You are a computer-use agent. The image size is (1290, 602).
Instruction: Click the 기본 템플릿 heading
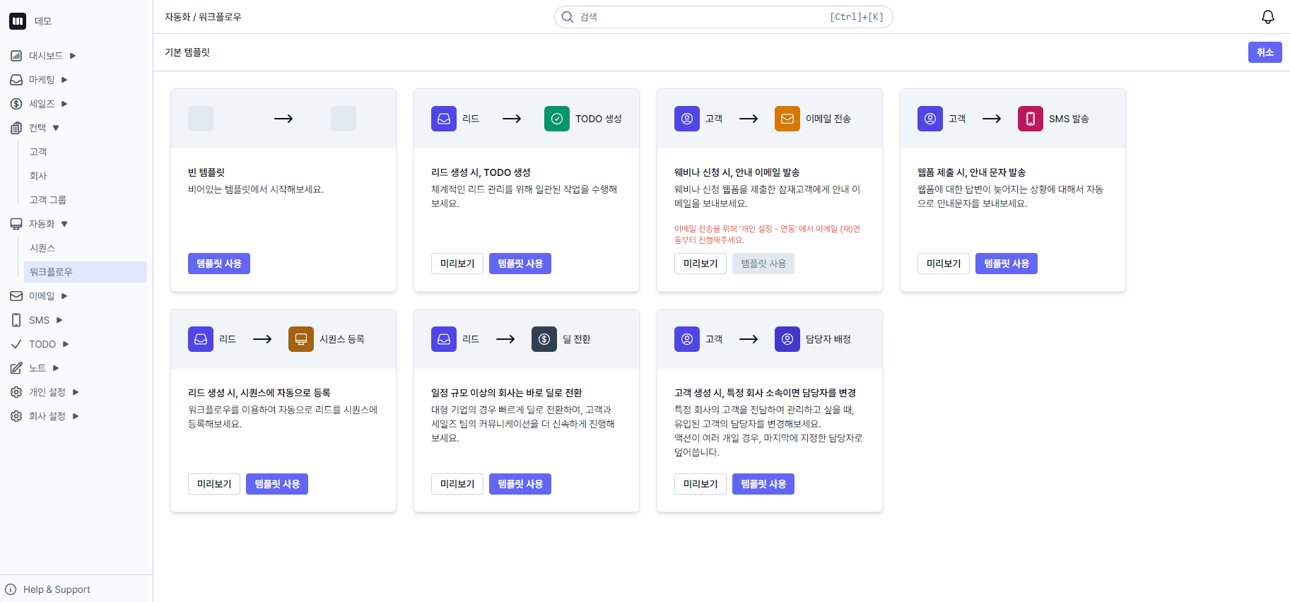pyautogui.click(x=187, y=52)
